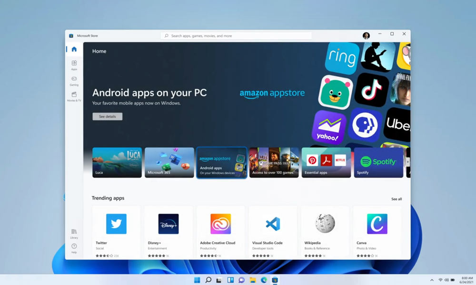The image size is (476, 285).
Task: Click the Amazon Appstore logo in banner
Action: (272, 93)
